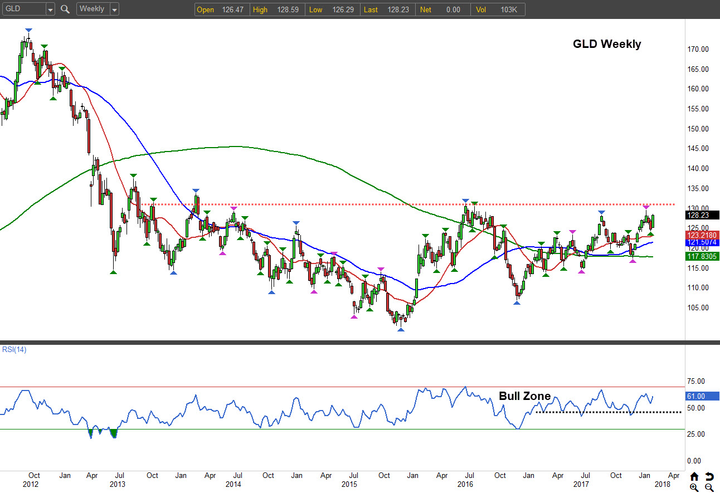This screenshot has height=493, width=720.
Task: Click the home icon to reset chart
Action: (x=694, y=476)
